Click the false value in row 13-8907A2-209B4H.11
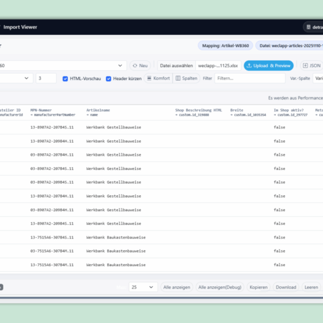Viewport: 323px width, 323px height. pyautogui.click(x=280, y=141)
